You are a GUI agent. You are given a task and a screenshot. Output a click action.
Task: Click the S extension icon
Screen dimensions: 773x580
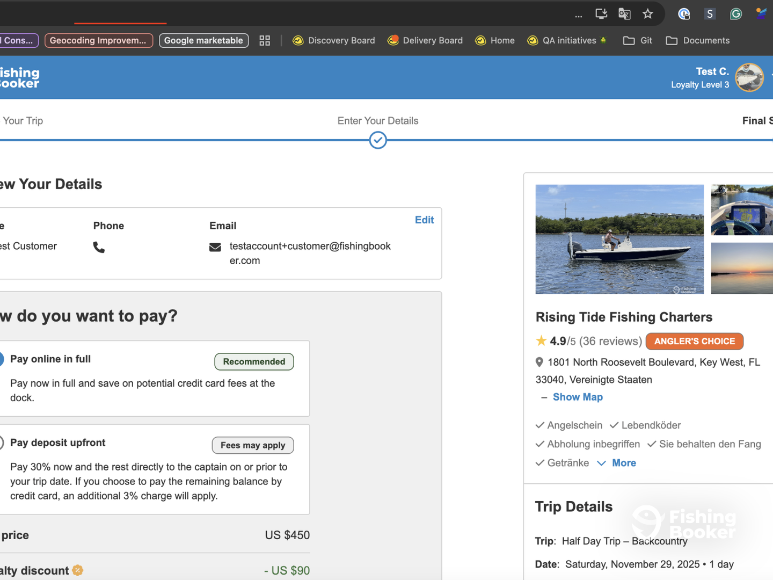click(x=710, y=14)
